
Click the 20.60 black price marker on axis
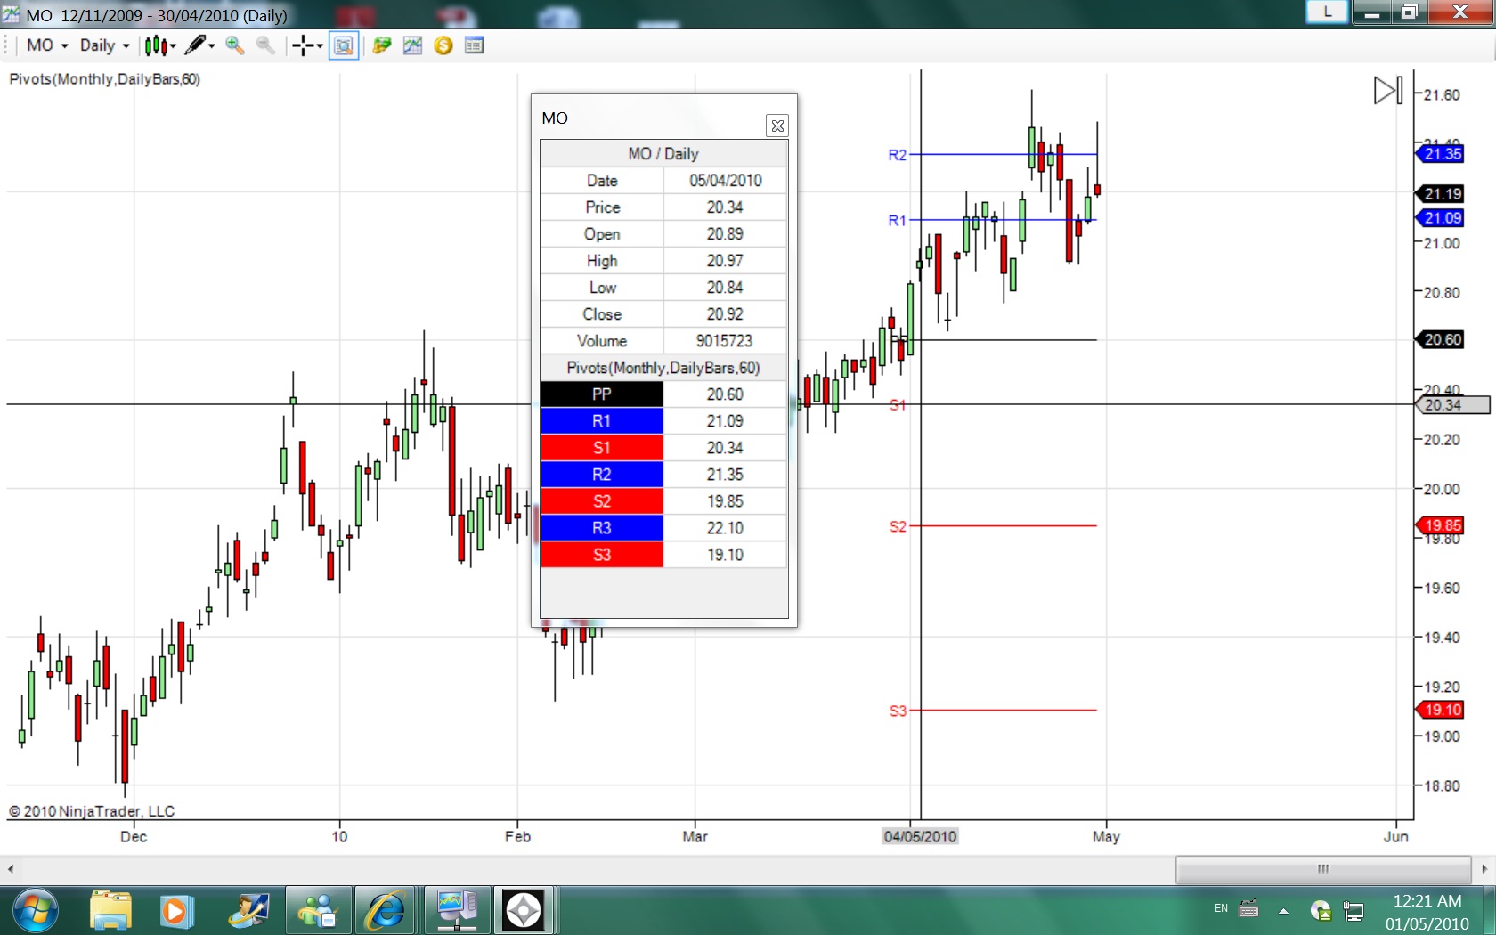(1440, 339)
